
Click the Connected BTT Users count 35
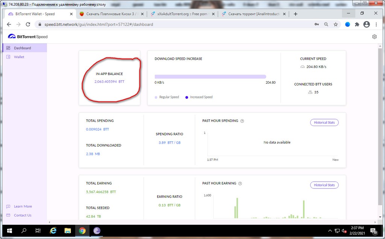(316, 92)
